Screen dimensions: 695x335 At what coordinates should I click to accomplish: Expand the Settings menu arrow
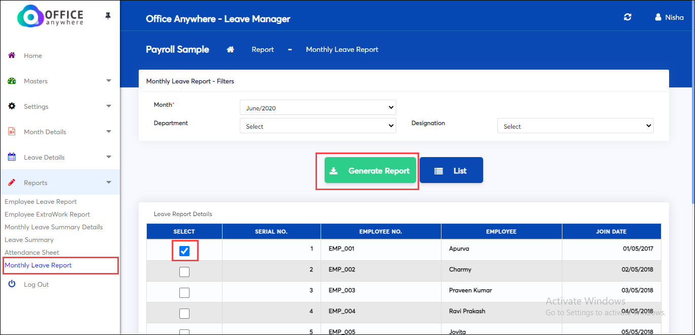109,106
